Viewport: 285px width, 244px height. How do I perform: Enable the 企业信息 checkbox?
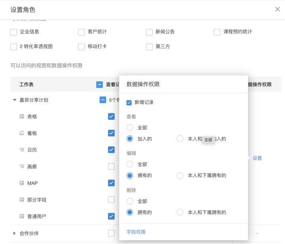(14, 32)
